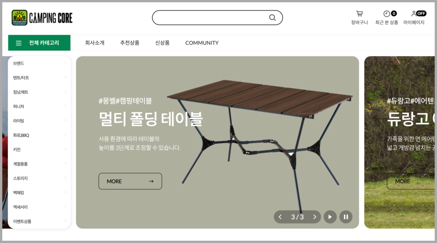Image resolution: width=437 pixels, height=243 pixels.
Task: Click MORE button on folding table banner
Action: pyautogui.click(x=130, y=181)
